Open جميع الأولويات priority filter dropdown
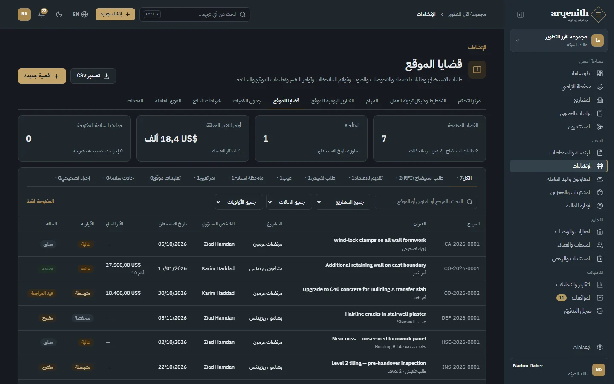Image resolution: width=614 pixels, height=384 pixels. [239, 202]
